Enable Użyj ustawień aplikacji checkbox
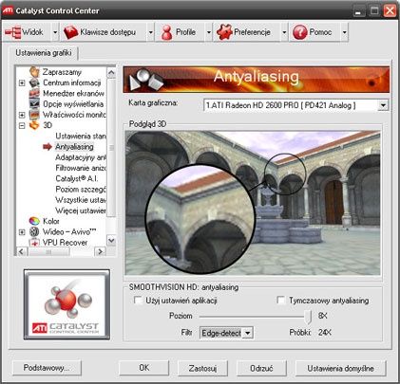 (138, 300)
